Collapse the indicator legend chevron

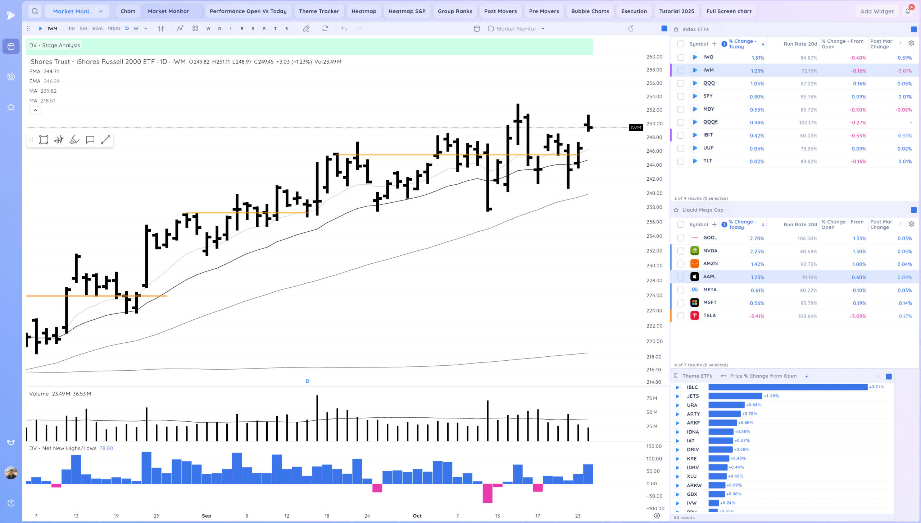[x=35, y=110]
